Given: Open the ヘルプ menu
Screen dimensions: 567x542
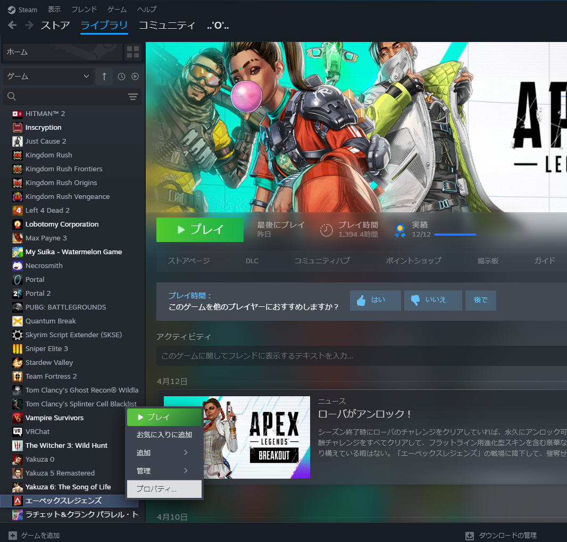Looking at the screenshot, I should click(147, 10).
